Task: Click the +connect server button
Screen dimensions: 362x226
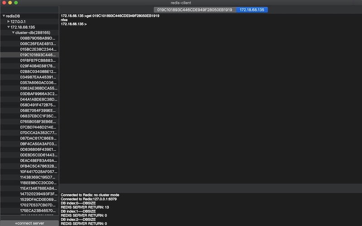Action: click(x=29, y=223)
